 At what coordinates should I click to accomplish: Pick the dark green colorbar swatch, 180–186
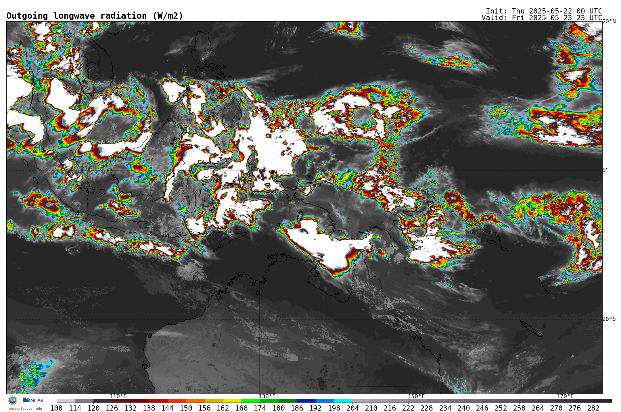point(288,401)
